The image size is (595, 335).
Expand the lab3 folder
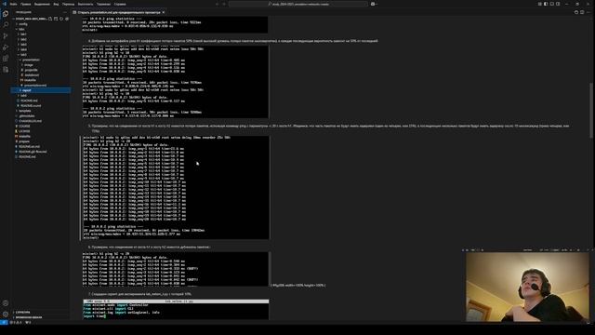tap(23, 45)
